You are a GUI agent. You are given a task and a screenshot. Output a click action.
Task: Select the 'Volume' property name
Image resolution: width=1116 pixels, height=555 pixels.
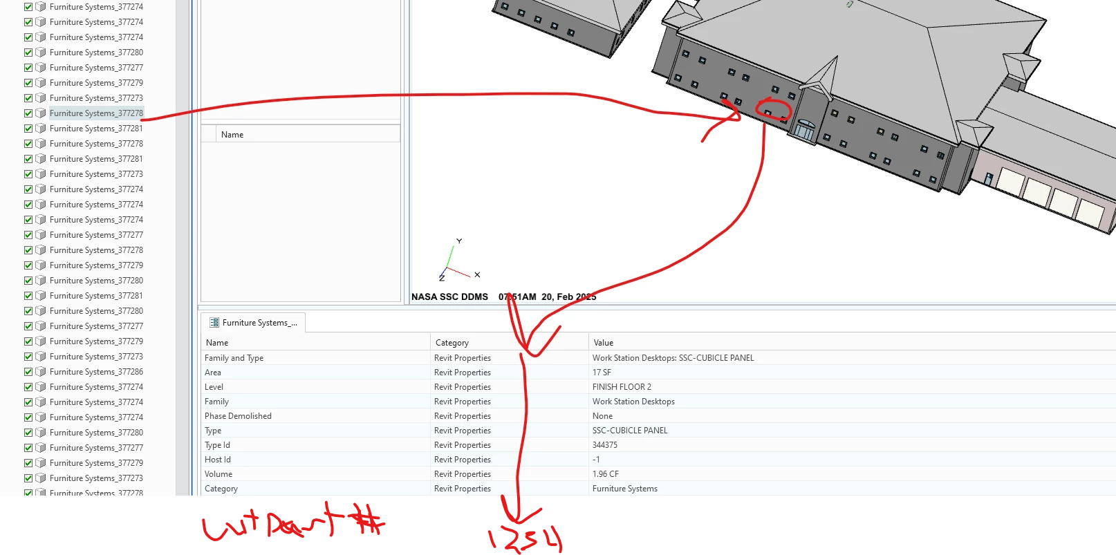[x=218, y=474]
